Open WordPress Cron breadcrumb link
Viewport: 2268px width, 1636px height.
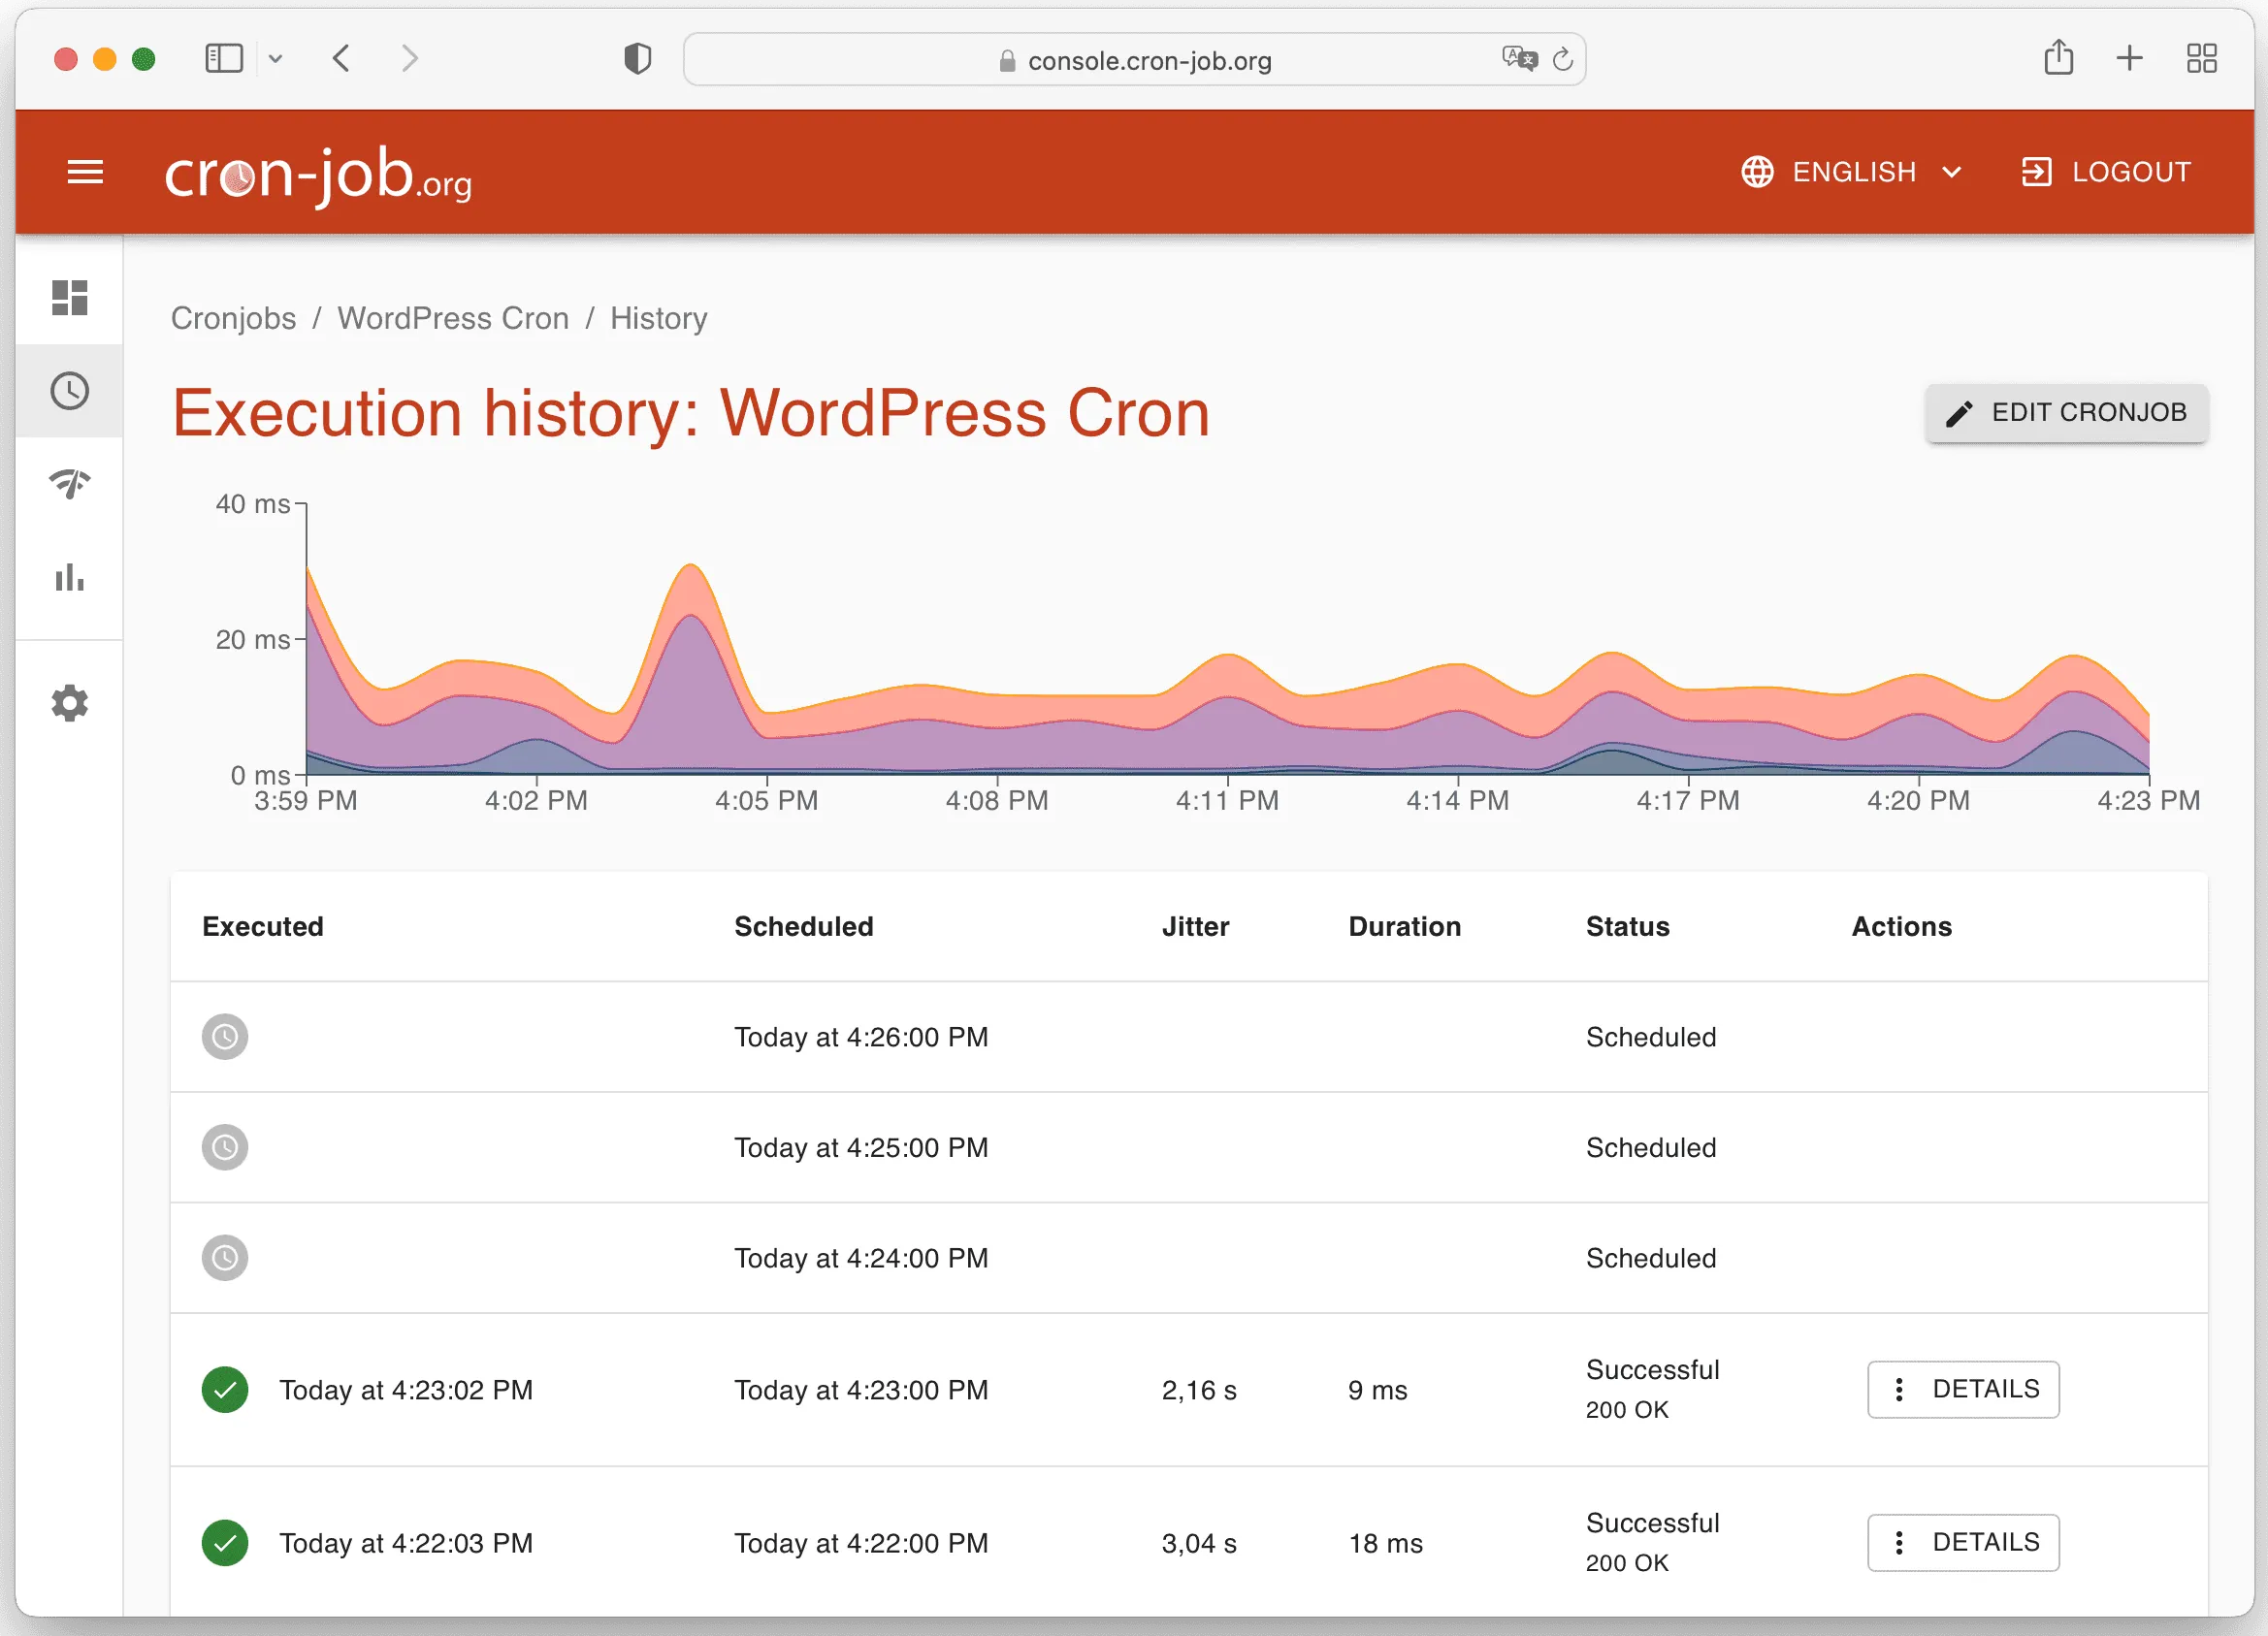453,318
